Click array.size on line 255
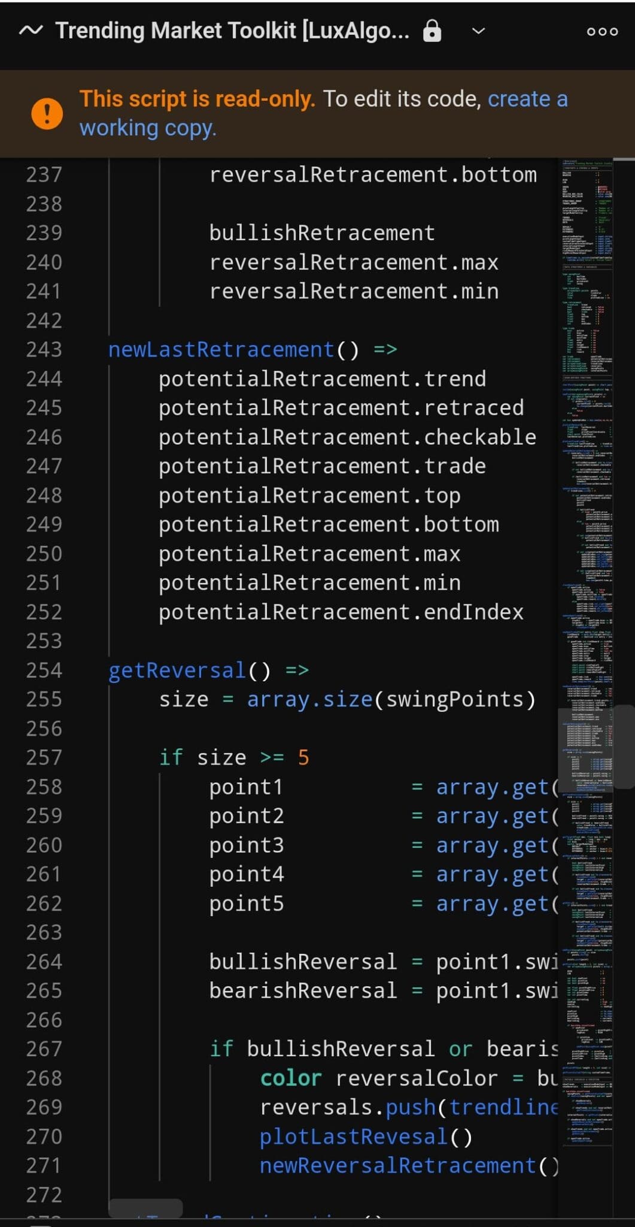This screenshot has width=635, height=1227. (309, 699)
